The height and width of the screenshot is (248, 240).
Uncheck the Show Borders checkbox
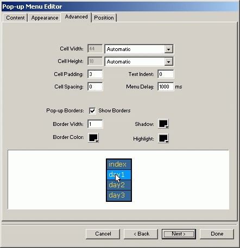pos(92,111)
